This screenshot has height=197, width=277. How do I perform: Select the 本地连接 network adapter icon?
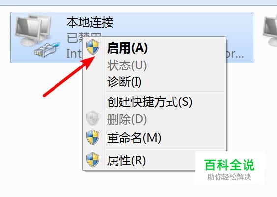(37, 36)
